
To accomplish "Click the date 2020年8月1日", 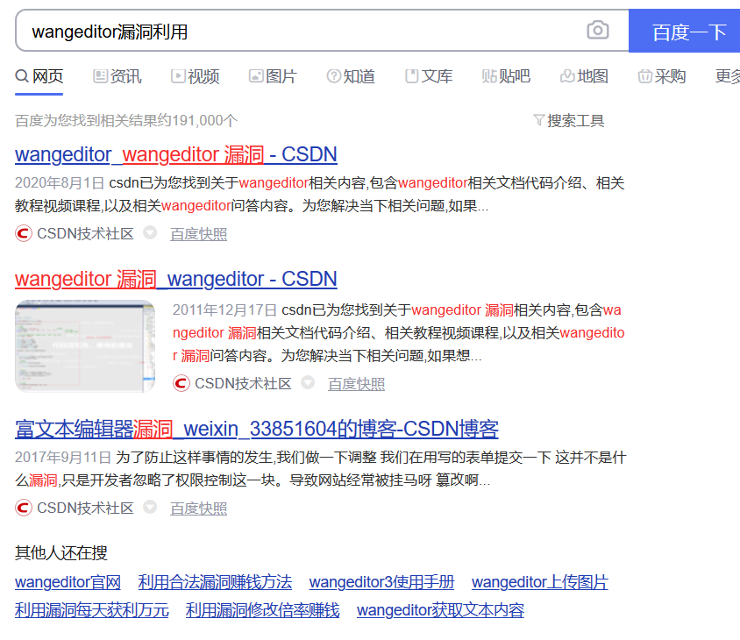I will (60, 183).
